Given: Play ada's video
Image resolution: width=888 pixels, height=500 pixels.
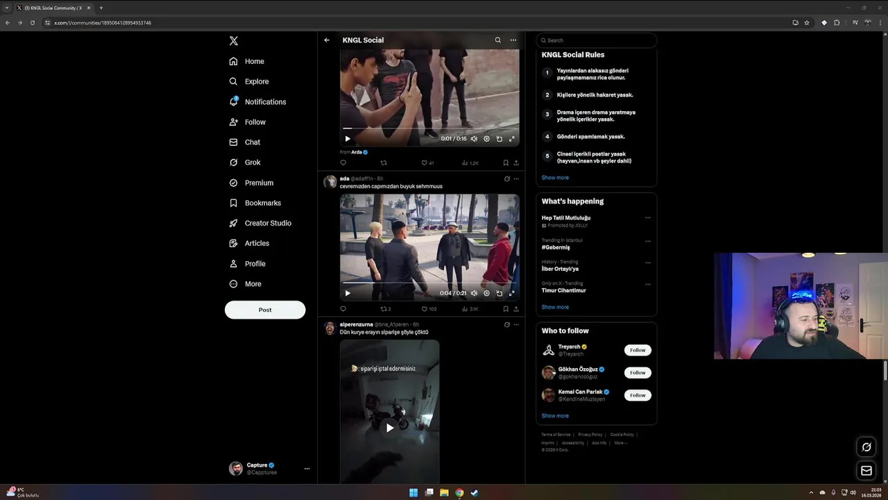Looking at the screenshot, I should 348,293.
